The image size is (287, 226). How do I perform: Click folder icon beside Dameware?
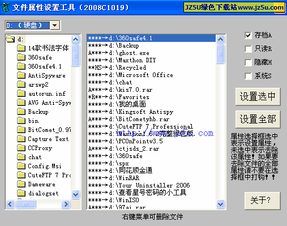pos(21,184)
